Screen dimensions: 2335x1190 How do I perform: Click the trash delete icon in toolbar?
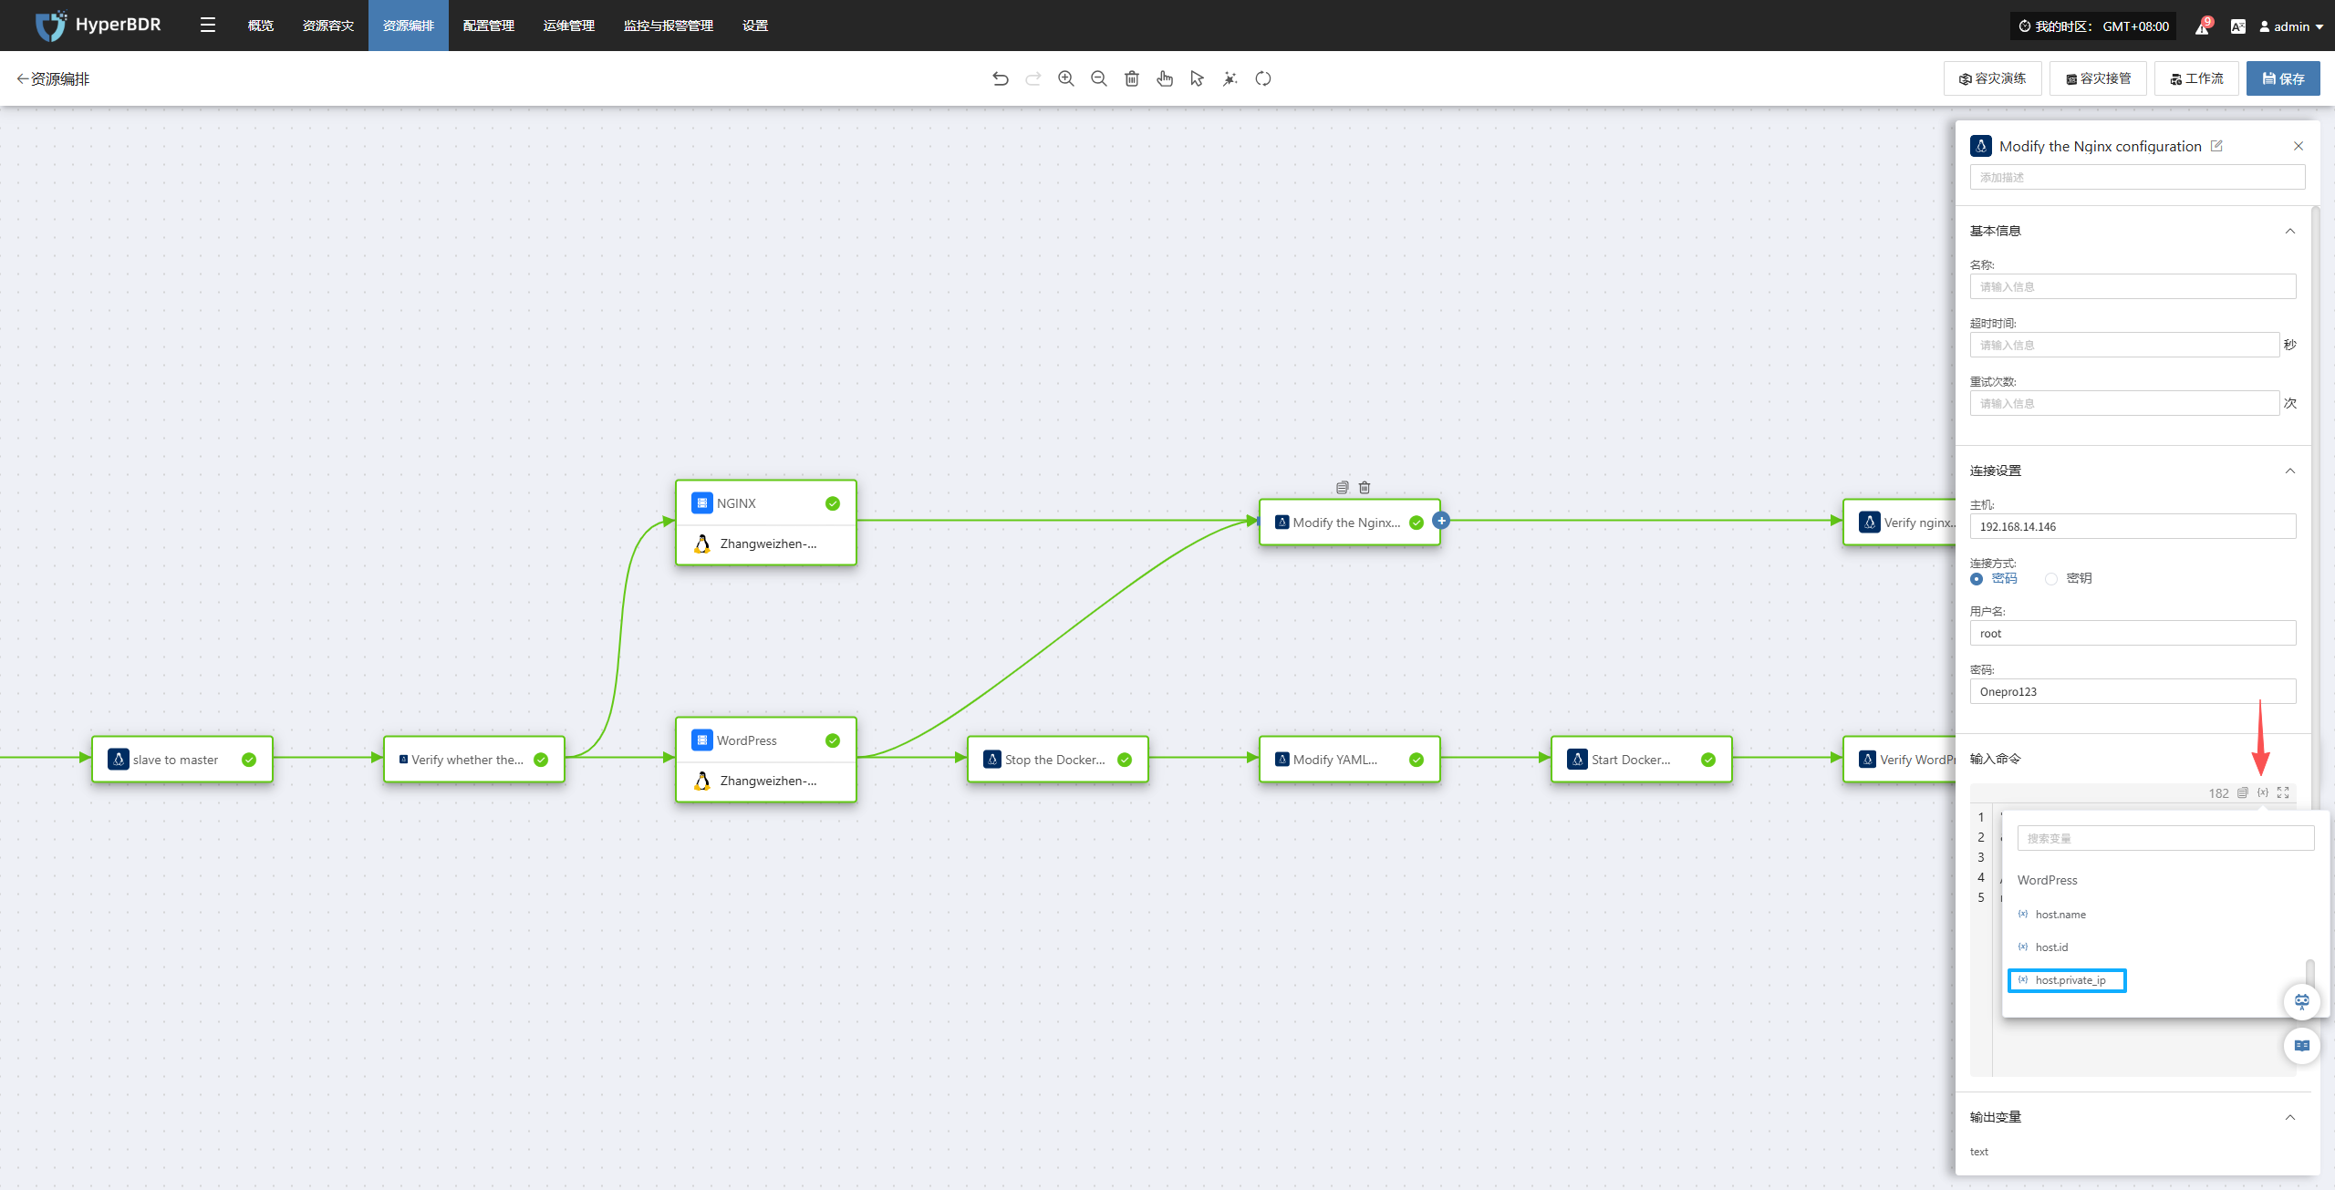[x=1131, y=78]
